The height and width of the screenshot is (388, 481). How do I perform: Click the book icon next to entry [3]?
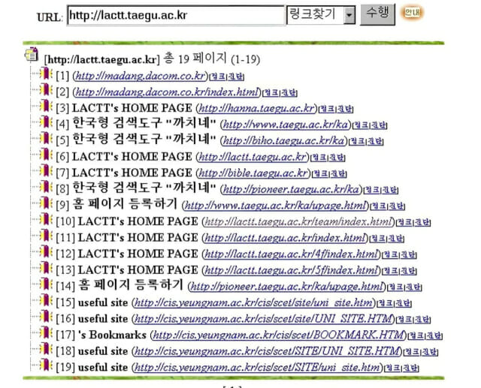pos(47,107)
